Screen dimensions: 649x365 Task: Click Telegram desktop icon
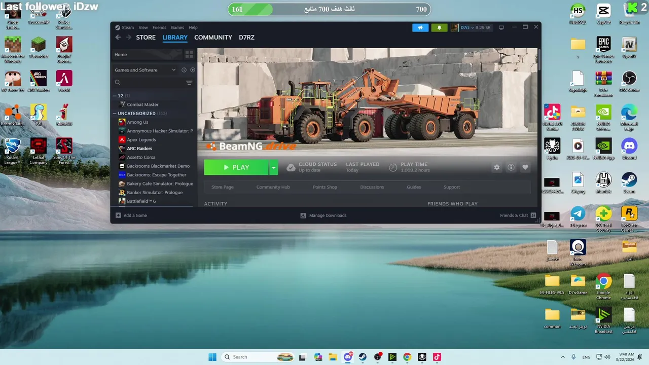click(578, 216)
